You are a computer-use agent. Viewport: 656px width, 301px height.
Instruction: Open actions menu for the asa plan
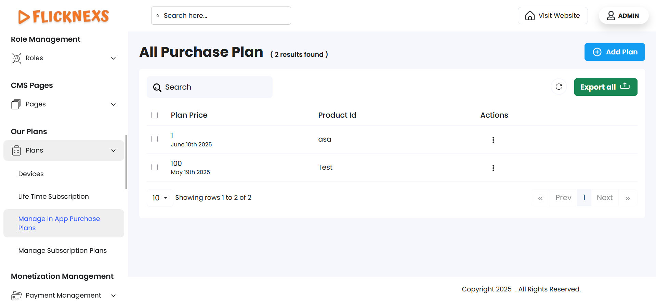click(x=493, y=140)
